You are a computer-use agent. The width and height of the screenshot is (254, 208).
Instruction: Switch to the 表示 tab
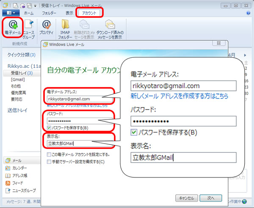coord(69,13)
